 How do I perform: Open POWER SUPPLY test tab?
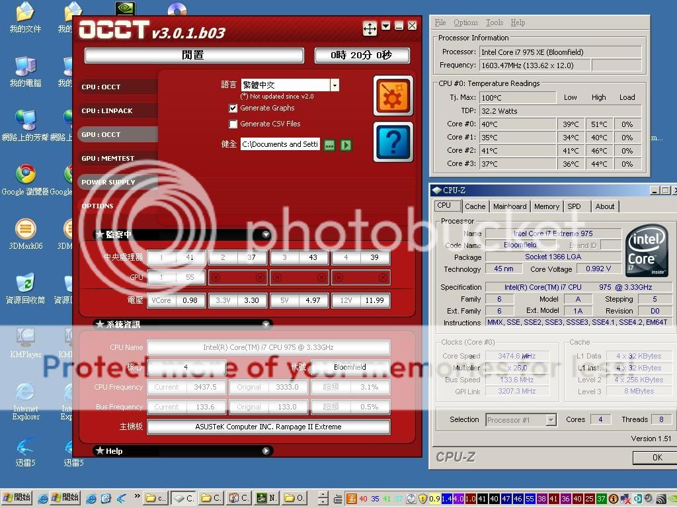(118, 182)
